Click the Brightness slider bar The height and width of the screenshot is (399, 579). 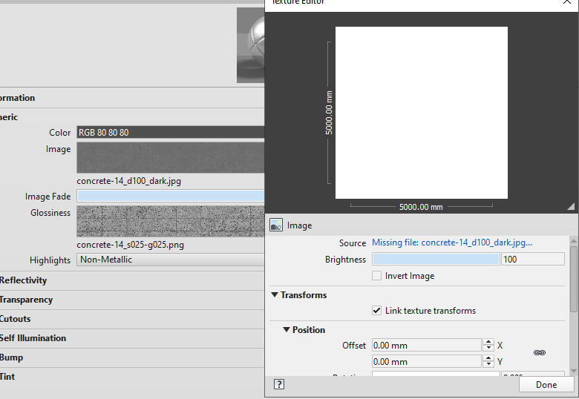coord(436,259)
